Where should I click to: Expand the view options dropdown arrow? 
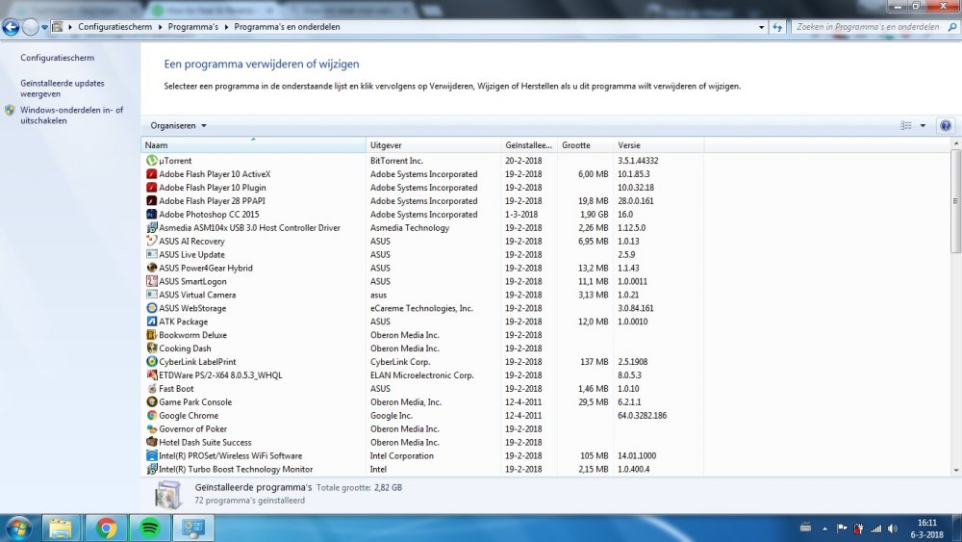tap(923, 126)
